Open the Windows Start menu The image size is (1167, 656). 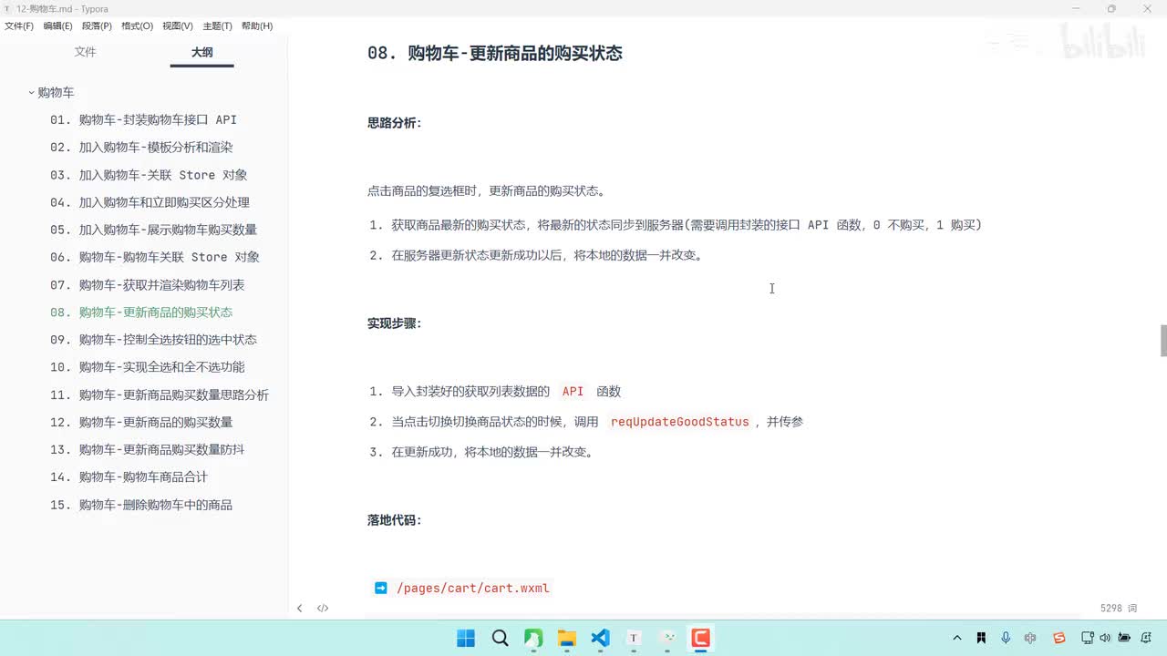pos(466,638)
